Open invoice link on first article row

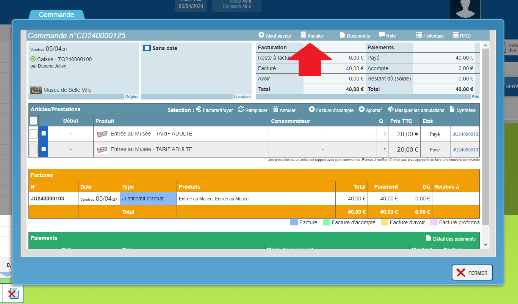466,134
